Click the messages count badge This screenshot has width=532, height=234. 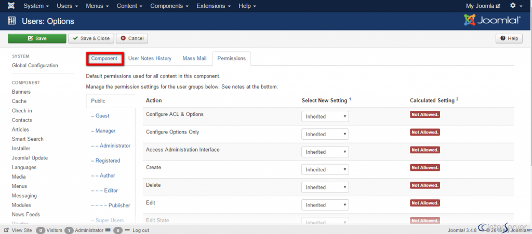[x=118, y=230]
